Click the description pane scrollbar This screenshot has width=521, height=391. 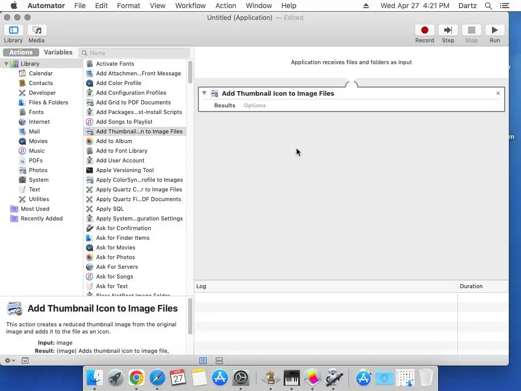(x=190, y=316)
